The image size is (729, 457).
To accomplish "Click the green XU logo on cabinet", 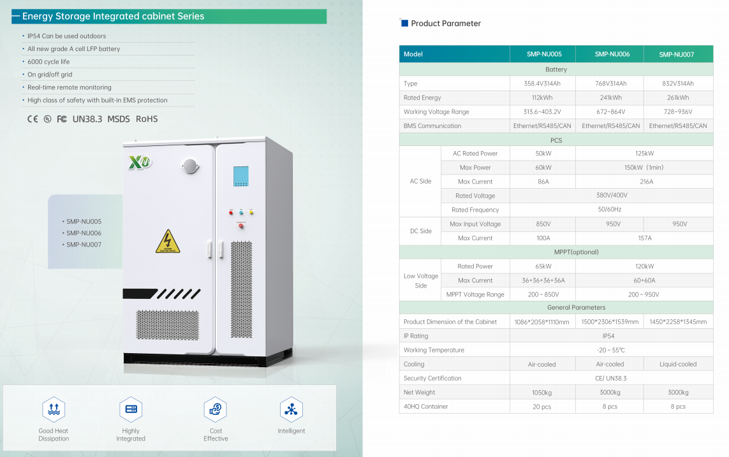I will click(x=140, y=163).
